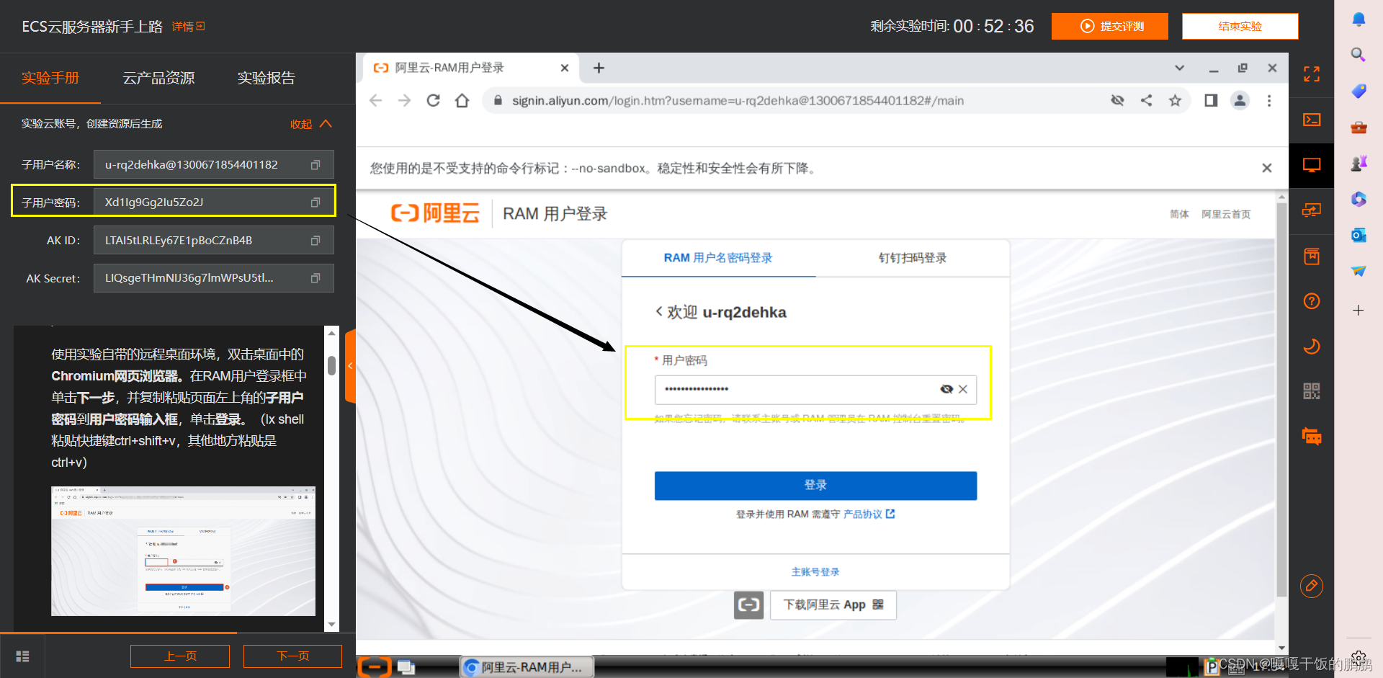Click the search magnifier in edge sidebar
Screen dimensions: 1383x678
(1359, 55)
